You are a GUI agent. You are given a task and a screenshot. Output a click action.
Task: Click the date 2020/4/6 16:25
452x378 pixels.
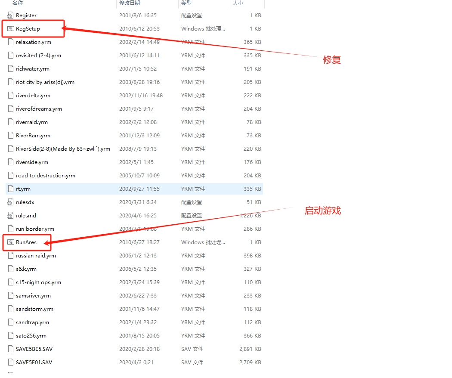(138, 216)
